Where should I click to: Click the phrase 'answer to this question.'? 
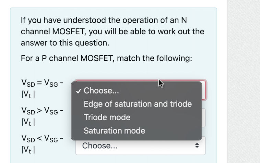pyautogui.click(x=65, y=43)
